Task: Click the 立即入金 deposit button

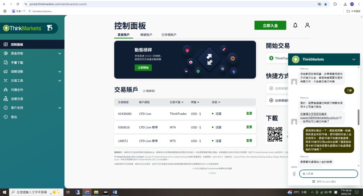Action: [x=270, y=25]
